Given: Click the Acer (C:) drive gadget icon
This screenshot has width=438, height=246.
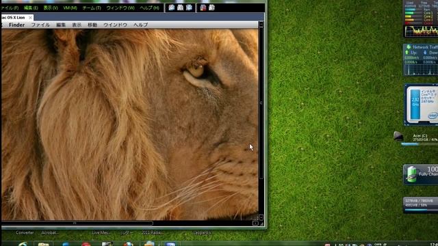Looking at the screenshot, I should coord(398,136).
